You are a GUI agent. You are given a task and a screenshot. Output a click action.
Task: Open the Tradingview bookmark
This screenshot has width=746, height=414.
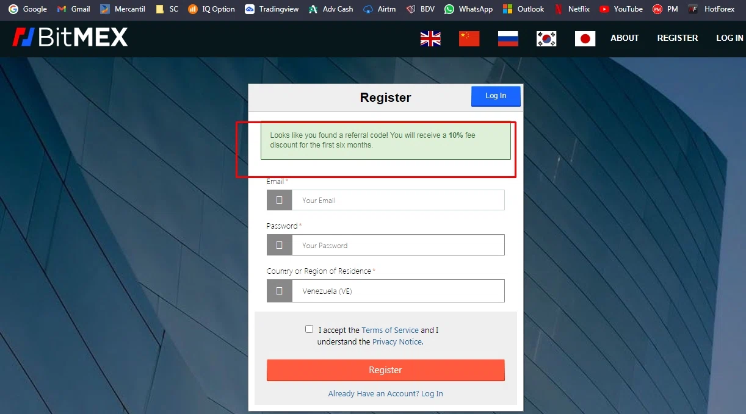tap(272, 9)
